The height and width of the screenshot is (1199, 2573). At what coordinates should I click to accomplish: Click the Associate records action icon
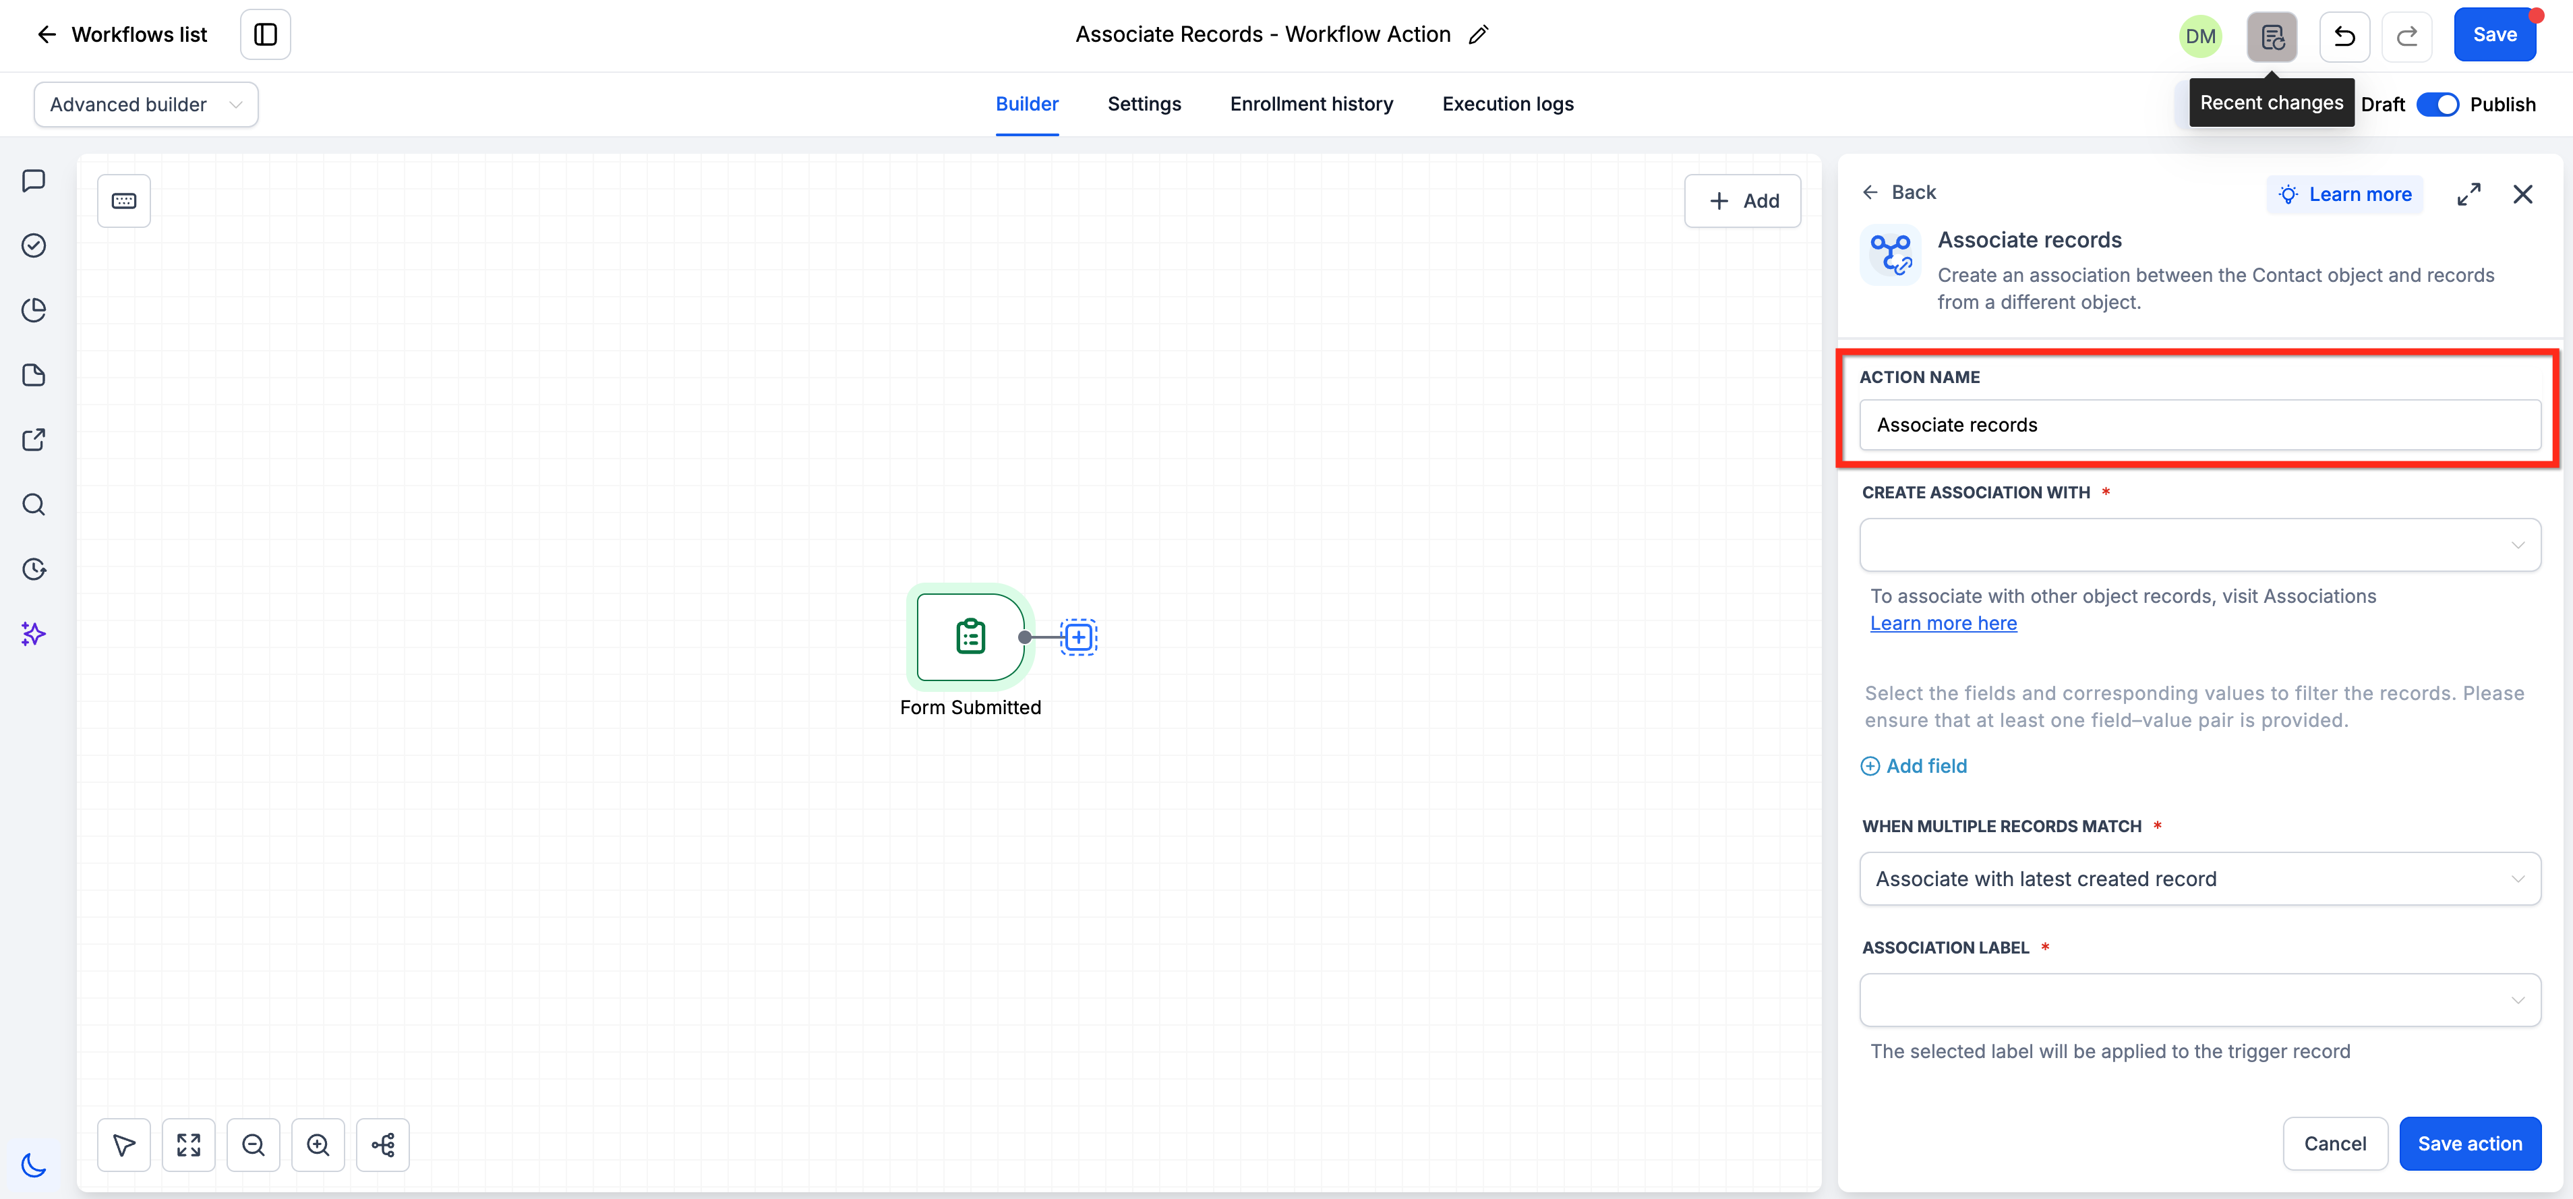click(1891, 256)
